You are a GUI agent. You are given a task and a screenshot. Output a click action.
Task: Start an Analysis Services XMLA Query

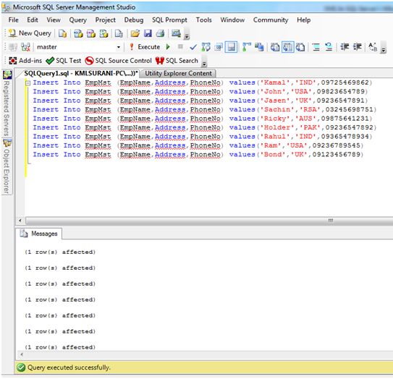coord(103,33)
